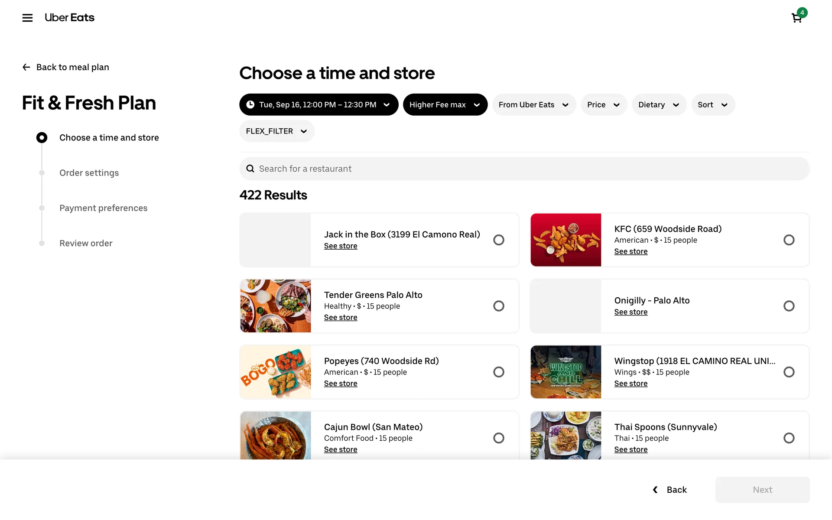The height and width of the screenshot is (520, 832).
Task: Go to Order settings step
Action: (x=89, y=173)
